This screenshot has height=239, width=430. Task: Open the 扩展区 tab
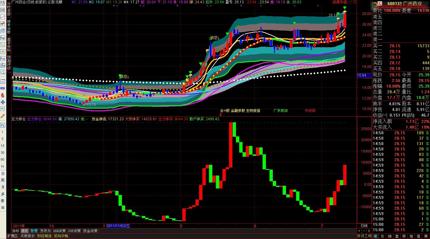[13, 236]
